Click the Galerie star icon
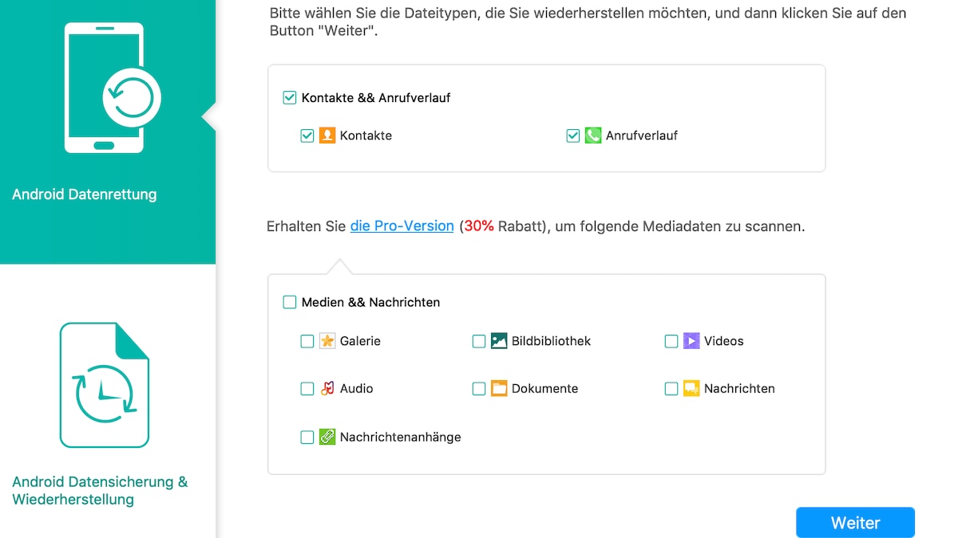Image resolution: width=958 pixels, height=538 pixels. click(x=327, y=341)
